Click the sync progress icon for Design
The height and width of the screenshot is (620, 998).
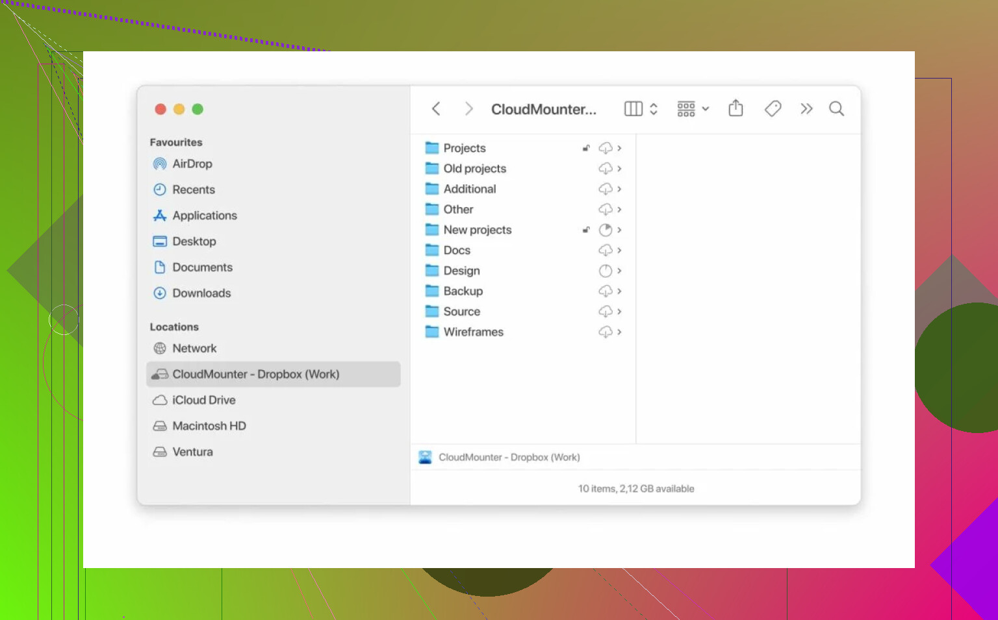coord(605,271)
